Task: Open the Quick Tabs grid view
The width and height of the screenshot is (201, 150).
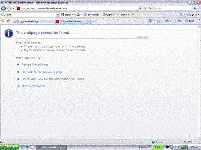Action: coord(15,21)
